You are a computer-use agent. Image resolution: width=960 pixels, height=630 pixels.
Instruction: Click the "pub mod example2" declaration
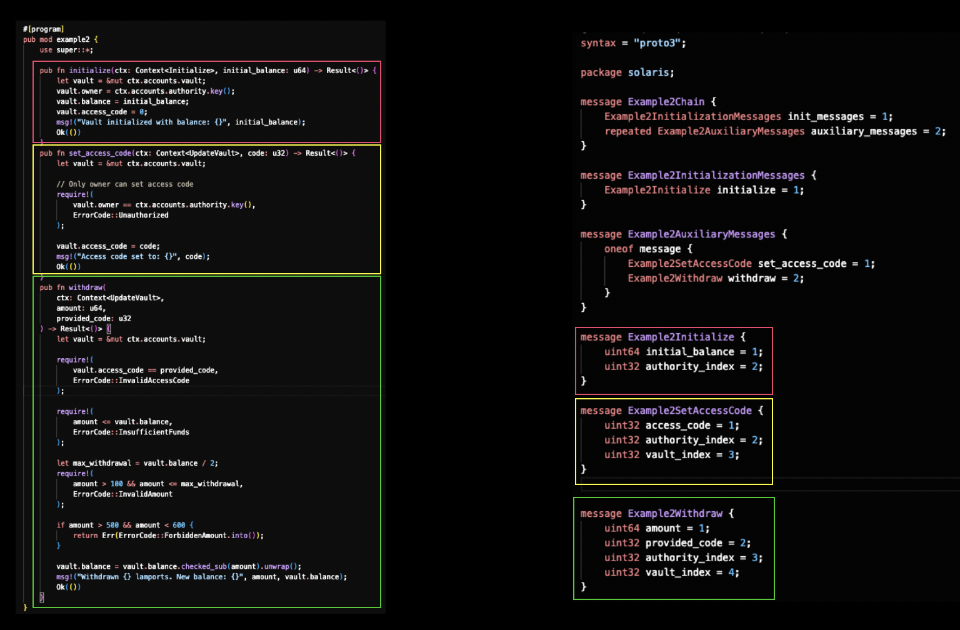point(60,39)
